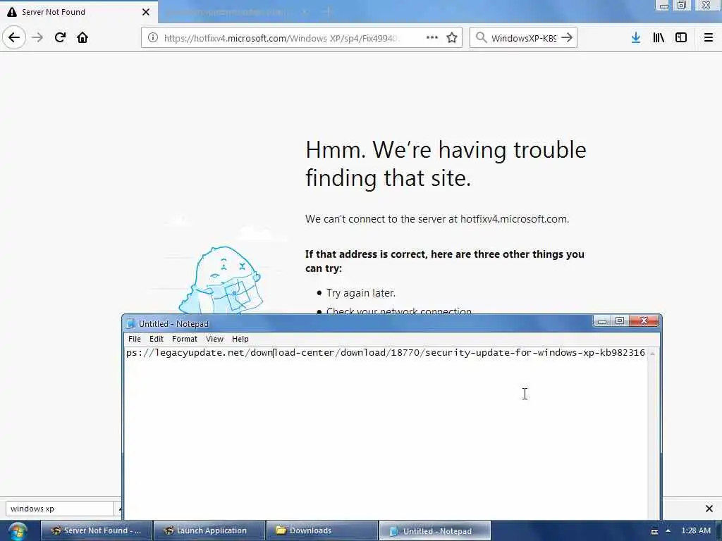The width and height of the screenshot is (722, 541).
Task: Open the Firefox home page icon
Action: [x=82, y=38]
